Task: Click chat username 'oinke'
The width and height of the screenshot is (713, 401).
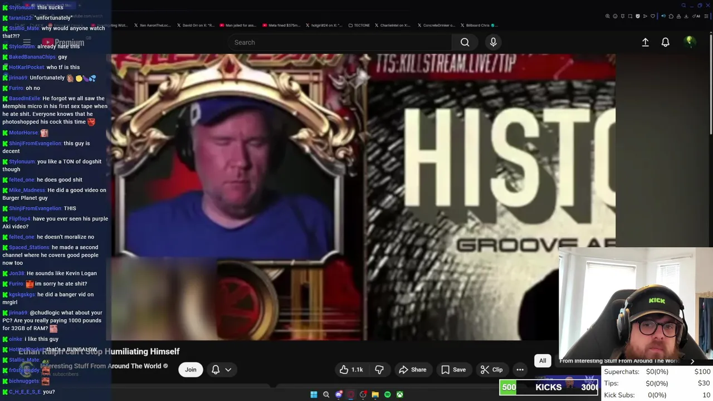Action: click(16, 339)
